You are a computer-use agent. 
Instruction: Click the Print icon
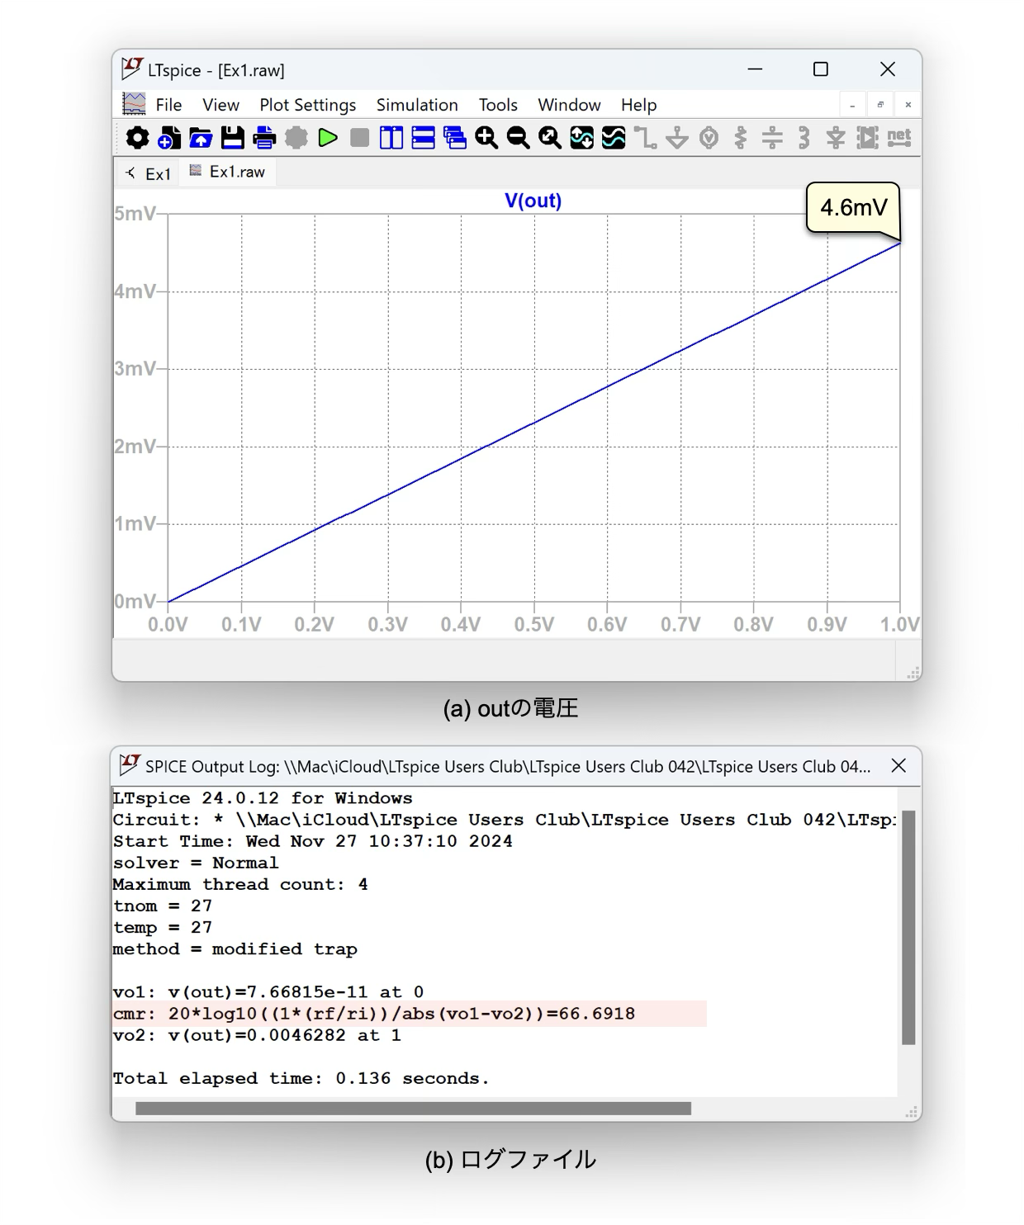[264, 138]
